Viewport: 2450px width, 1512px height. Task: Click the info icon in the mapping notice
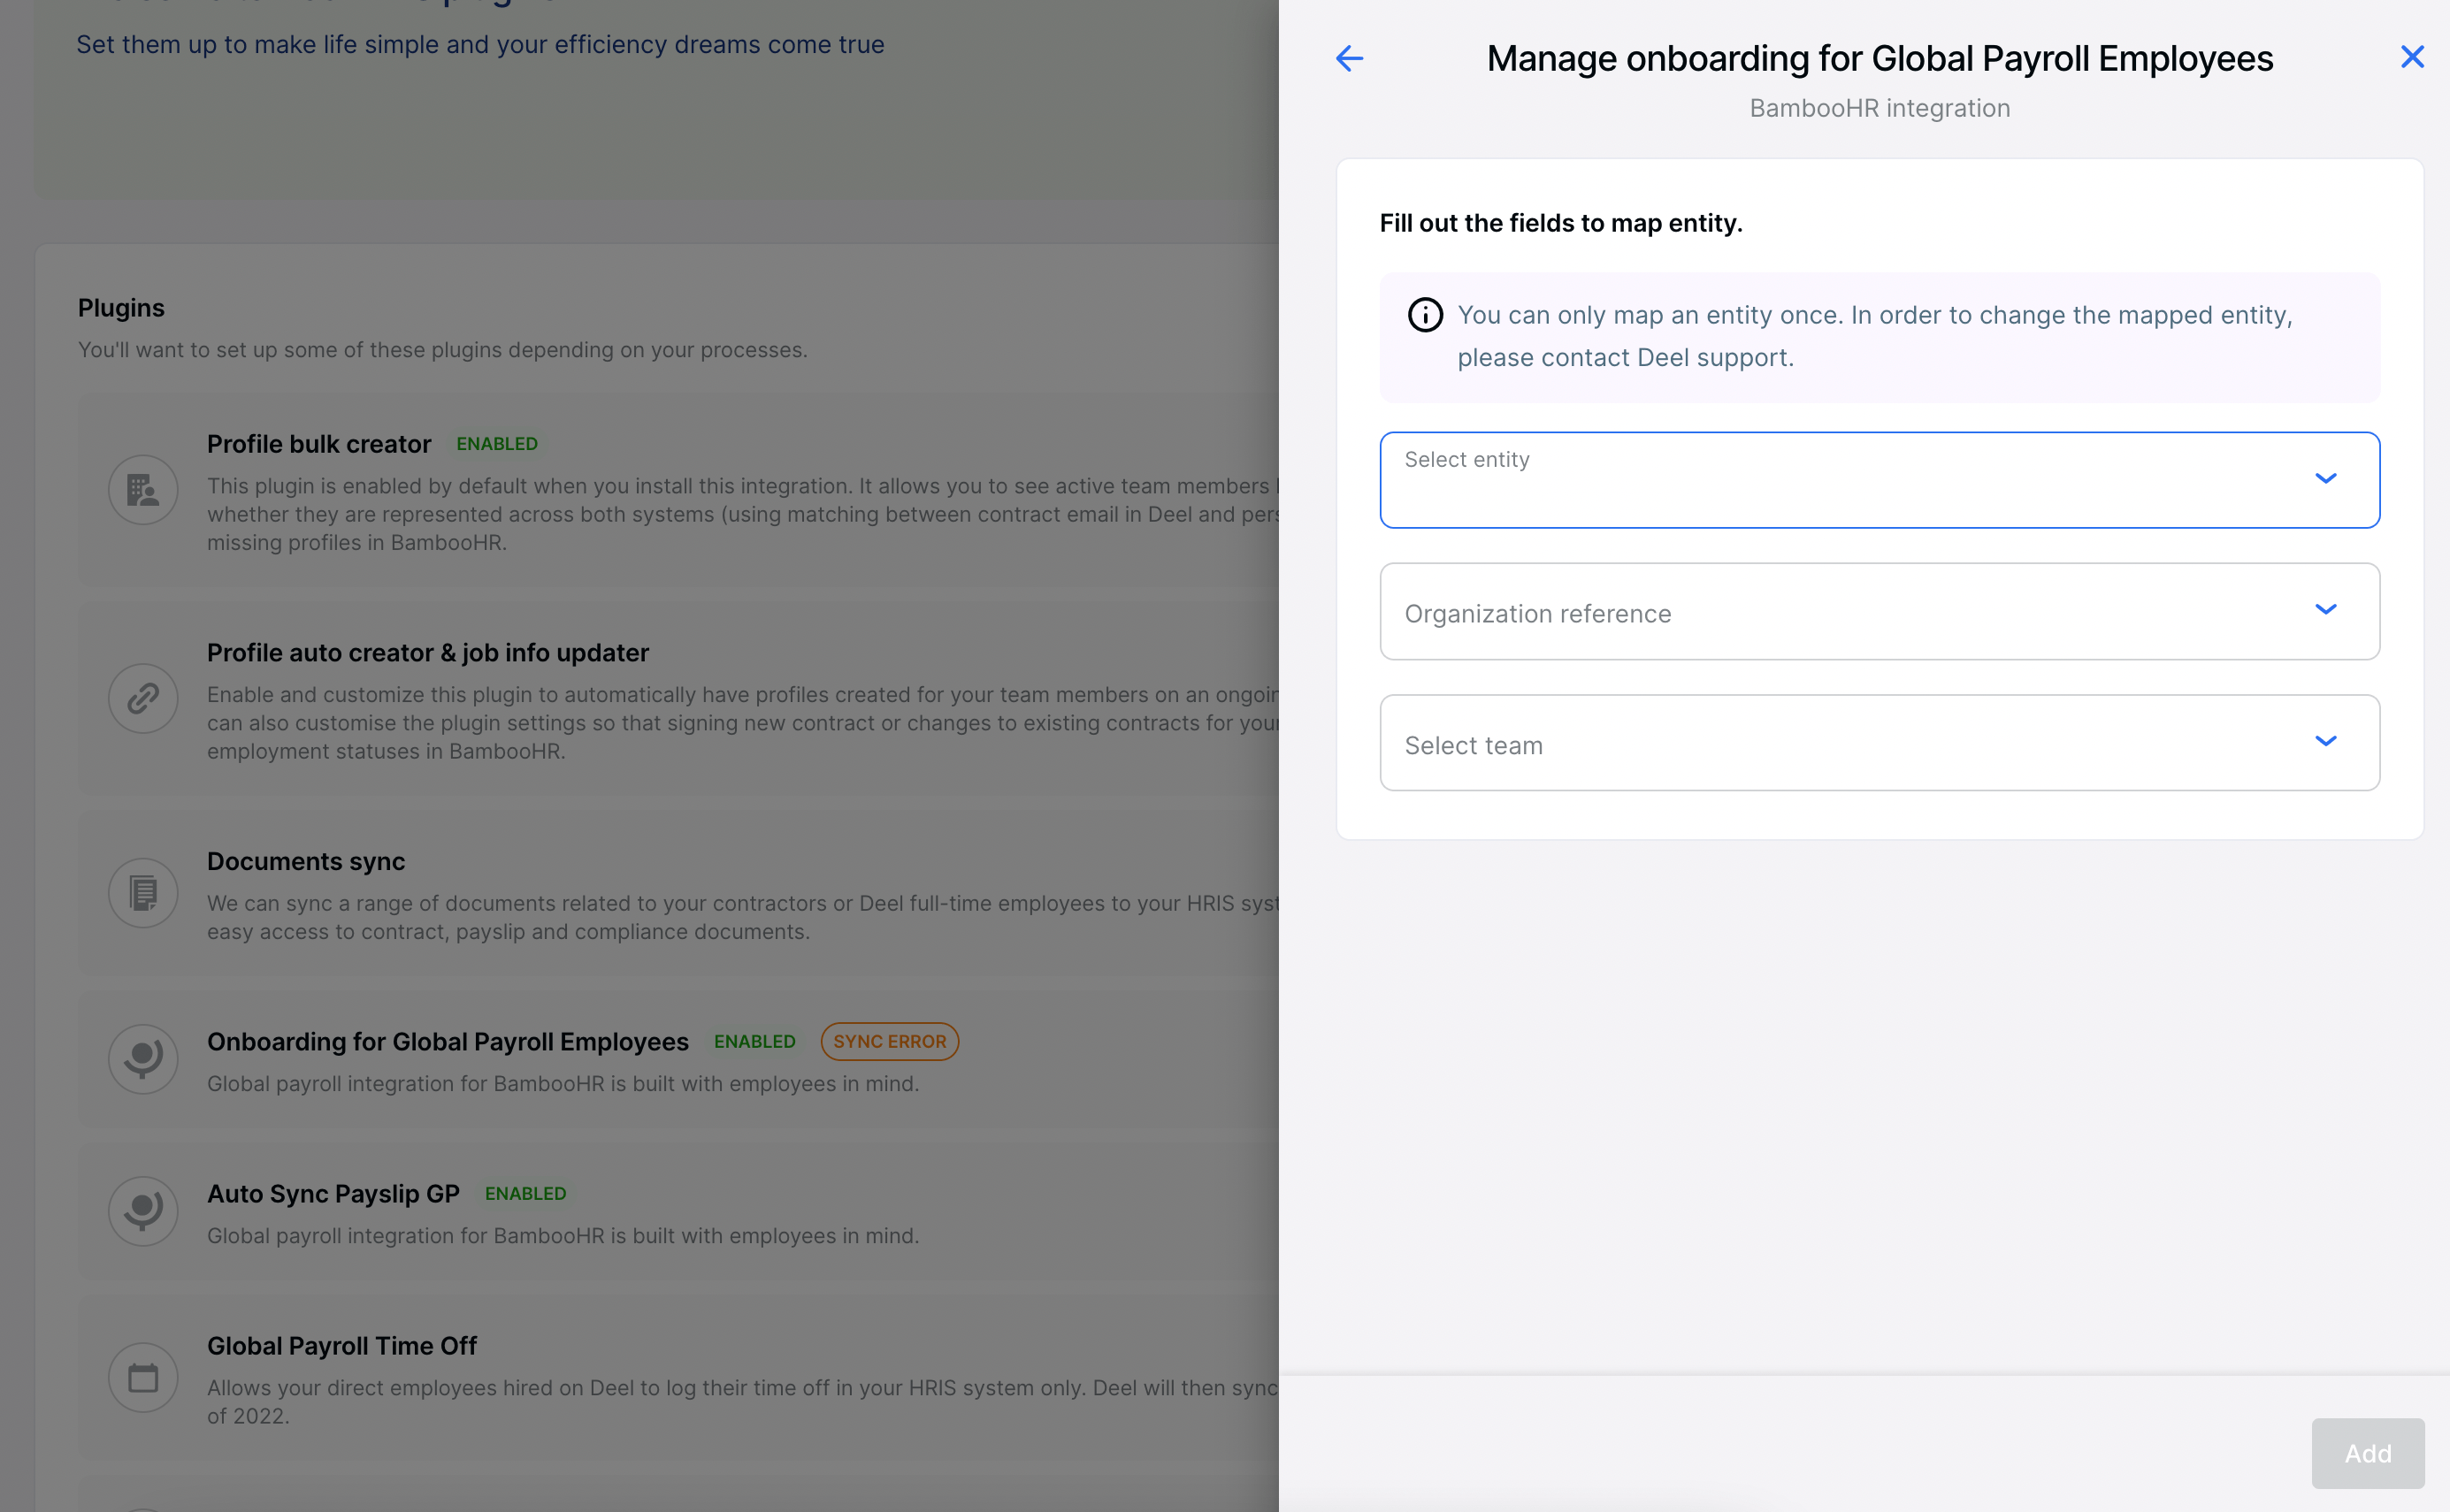click(x=1424, y=315)
